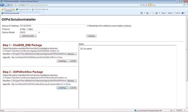
Task: Open the search provider options dropdown
Action: tap(187, 5)
